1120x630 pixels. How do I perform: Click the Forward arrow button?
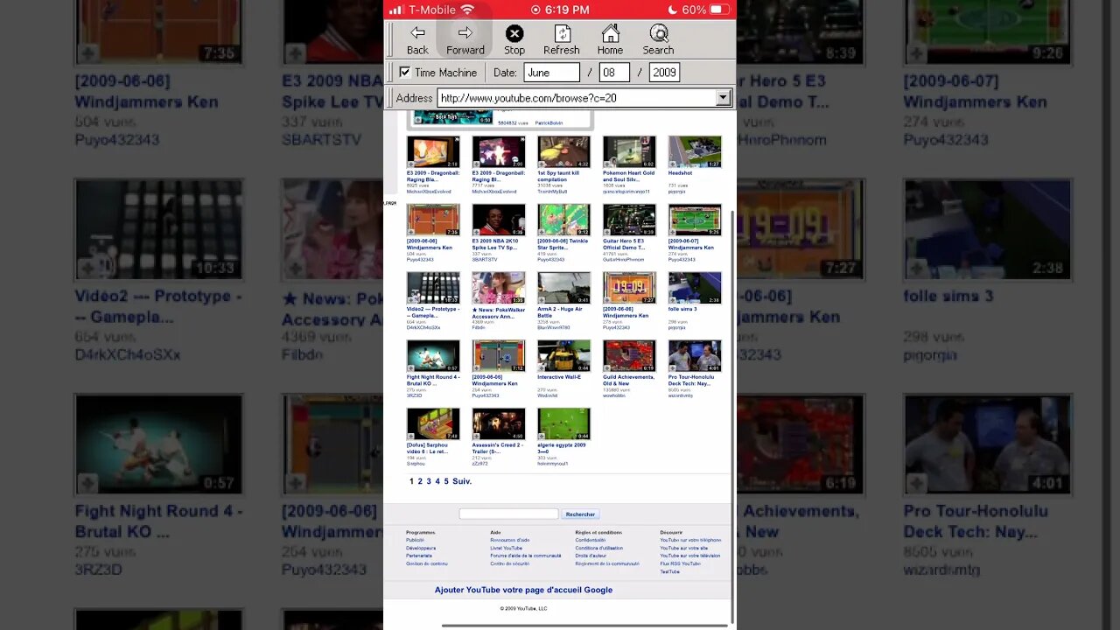tap(465, 39)
